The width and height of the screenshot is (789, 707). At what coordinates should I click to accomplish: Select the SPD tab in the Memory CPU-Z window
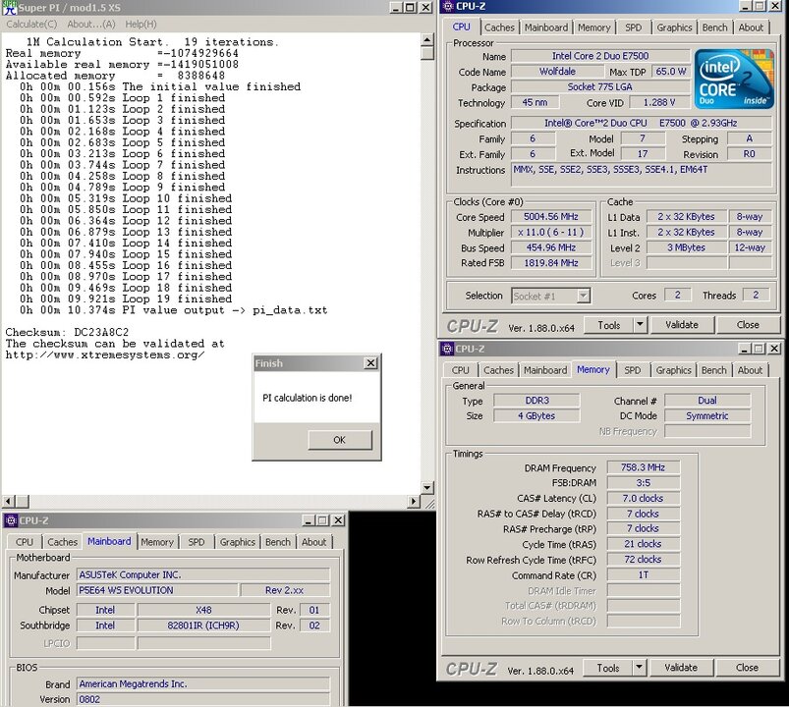point(633,370)
